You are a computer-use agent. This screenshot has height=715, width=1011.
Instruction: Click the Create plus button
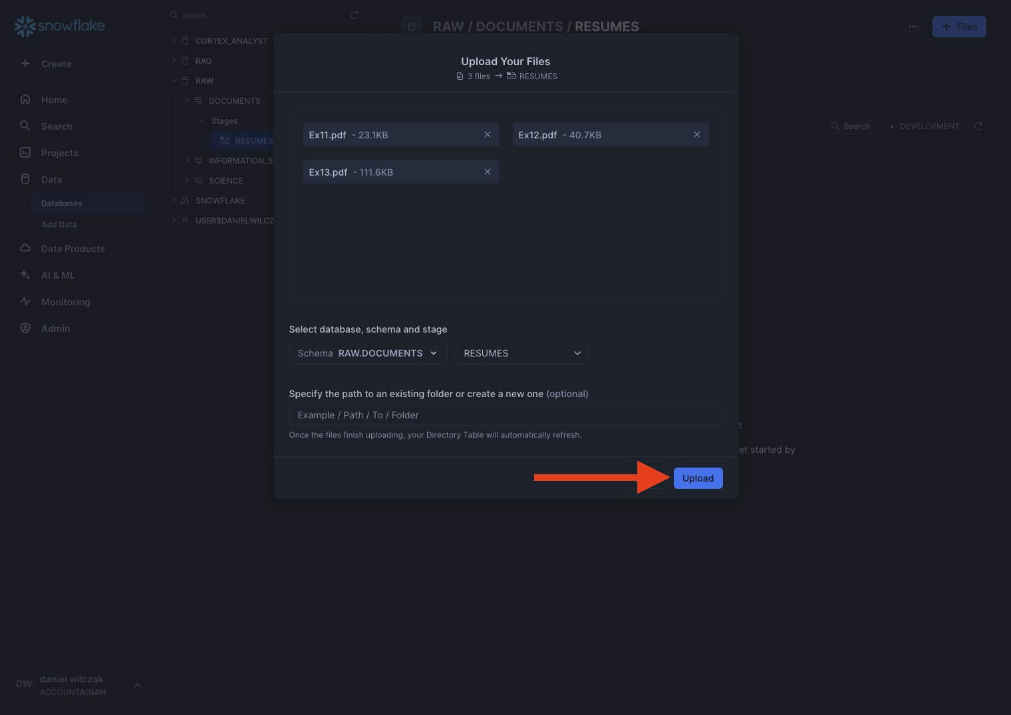click(x=25, y=64)
